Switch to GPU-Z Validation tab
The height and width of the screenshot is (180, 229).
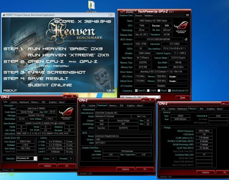point(149,15)
